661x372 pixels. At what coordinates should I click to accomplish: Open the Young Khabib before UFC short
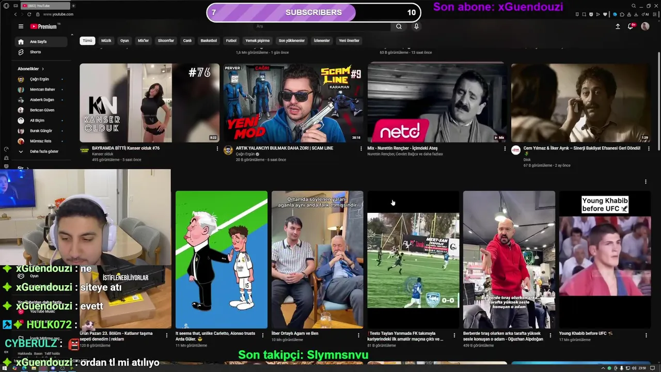(x=605, y=259)
